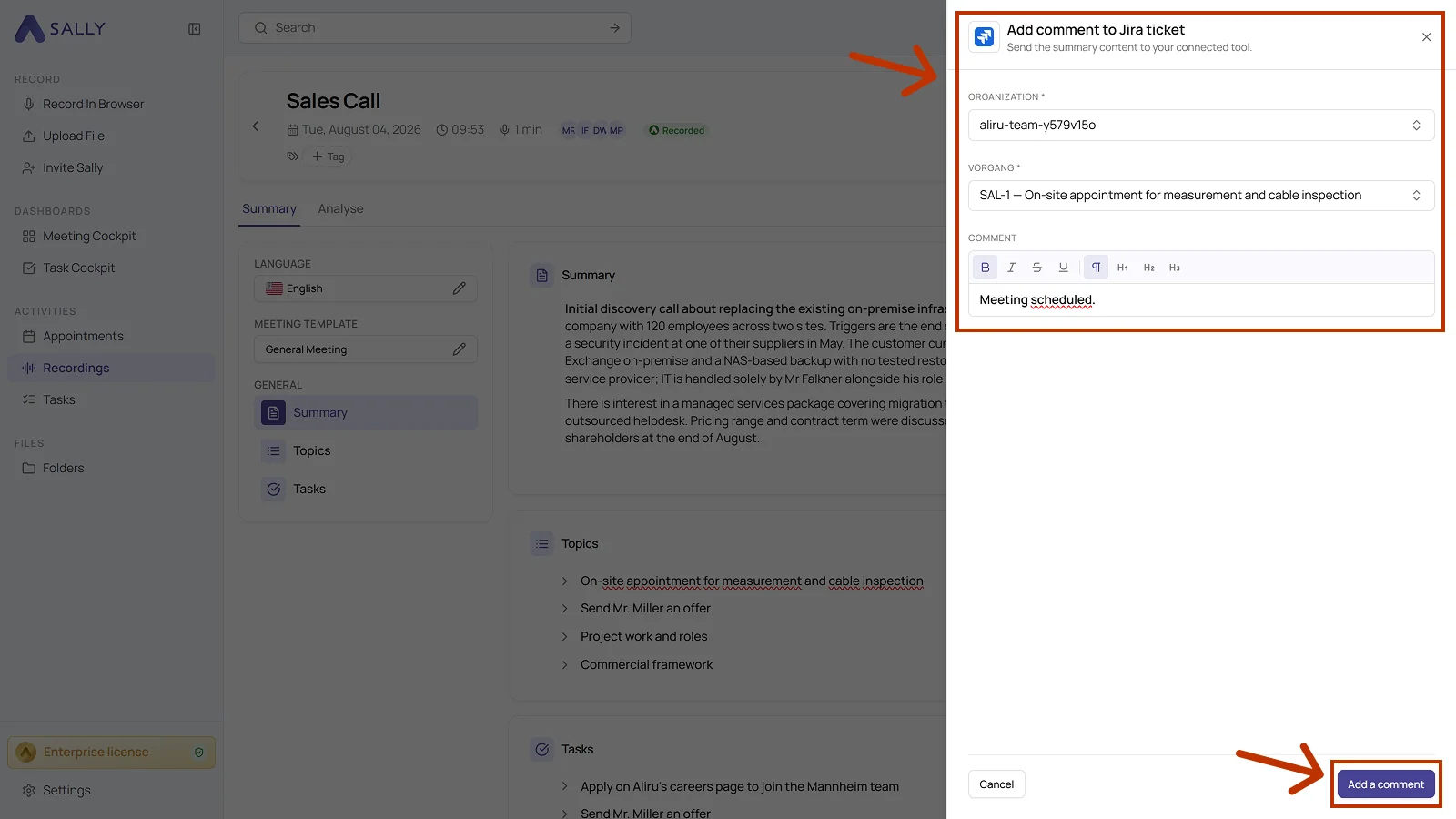
Task: Click the tag label icon beside + Tag
Action: point(292,157)
